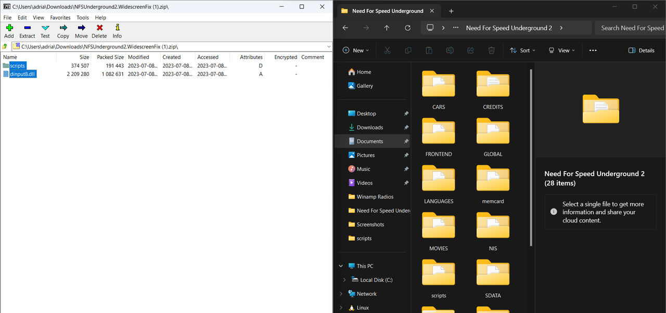The width and height of the screenshot is (666, 313).
Task: Expand the Local Disk (C:) node
Action: pyautogui.click(x=344, y=280)
